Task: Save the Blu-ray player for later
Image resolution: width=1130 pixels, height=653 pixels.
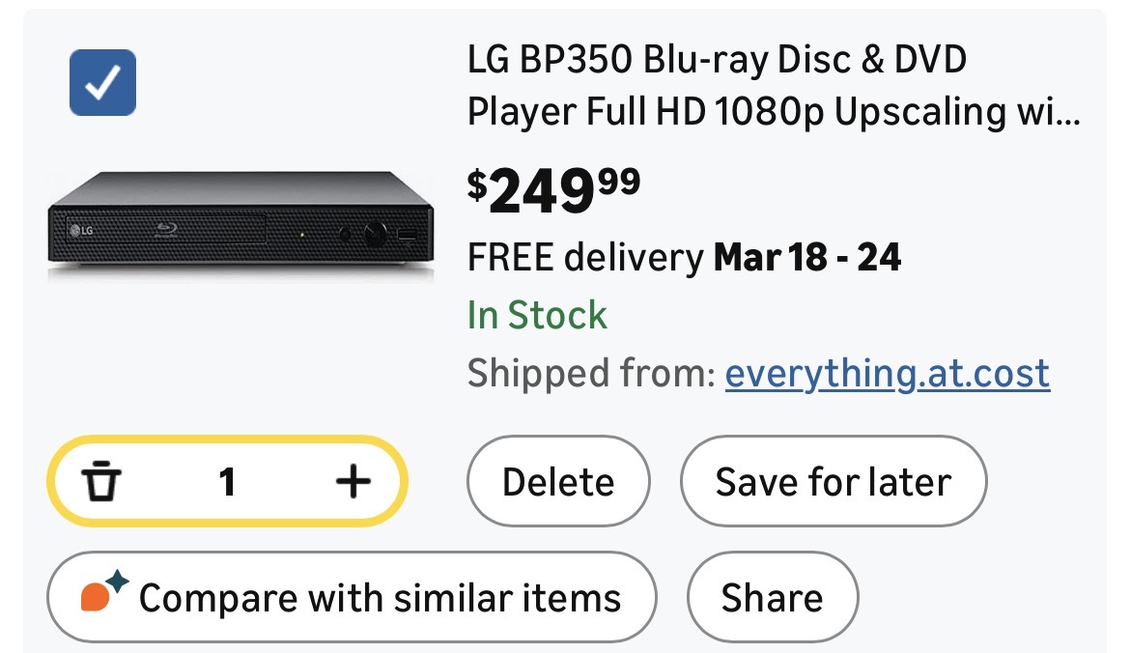Action: pos(833,481)
